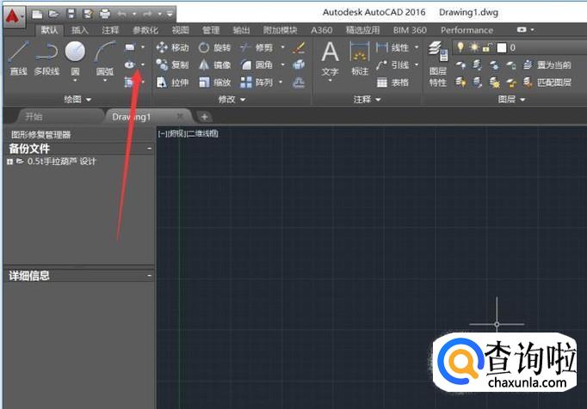Click the white layer color swatch

tap(502, 47)
